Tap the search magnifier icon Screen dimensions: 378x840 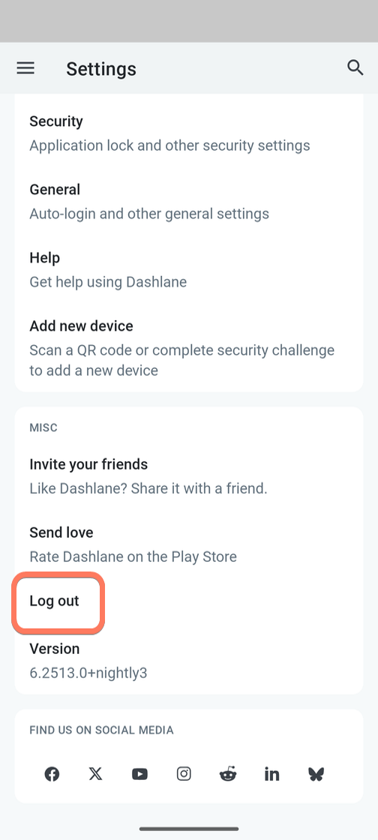click(355, 67)
